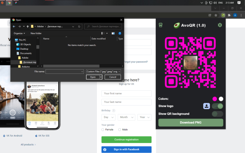The width and height of the screenshot is (245, 153).
Task: Open the Chrome extensions puzzle icon
Action: [x=229, y=15]
